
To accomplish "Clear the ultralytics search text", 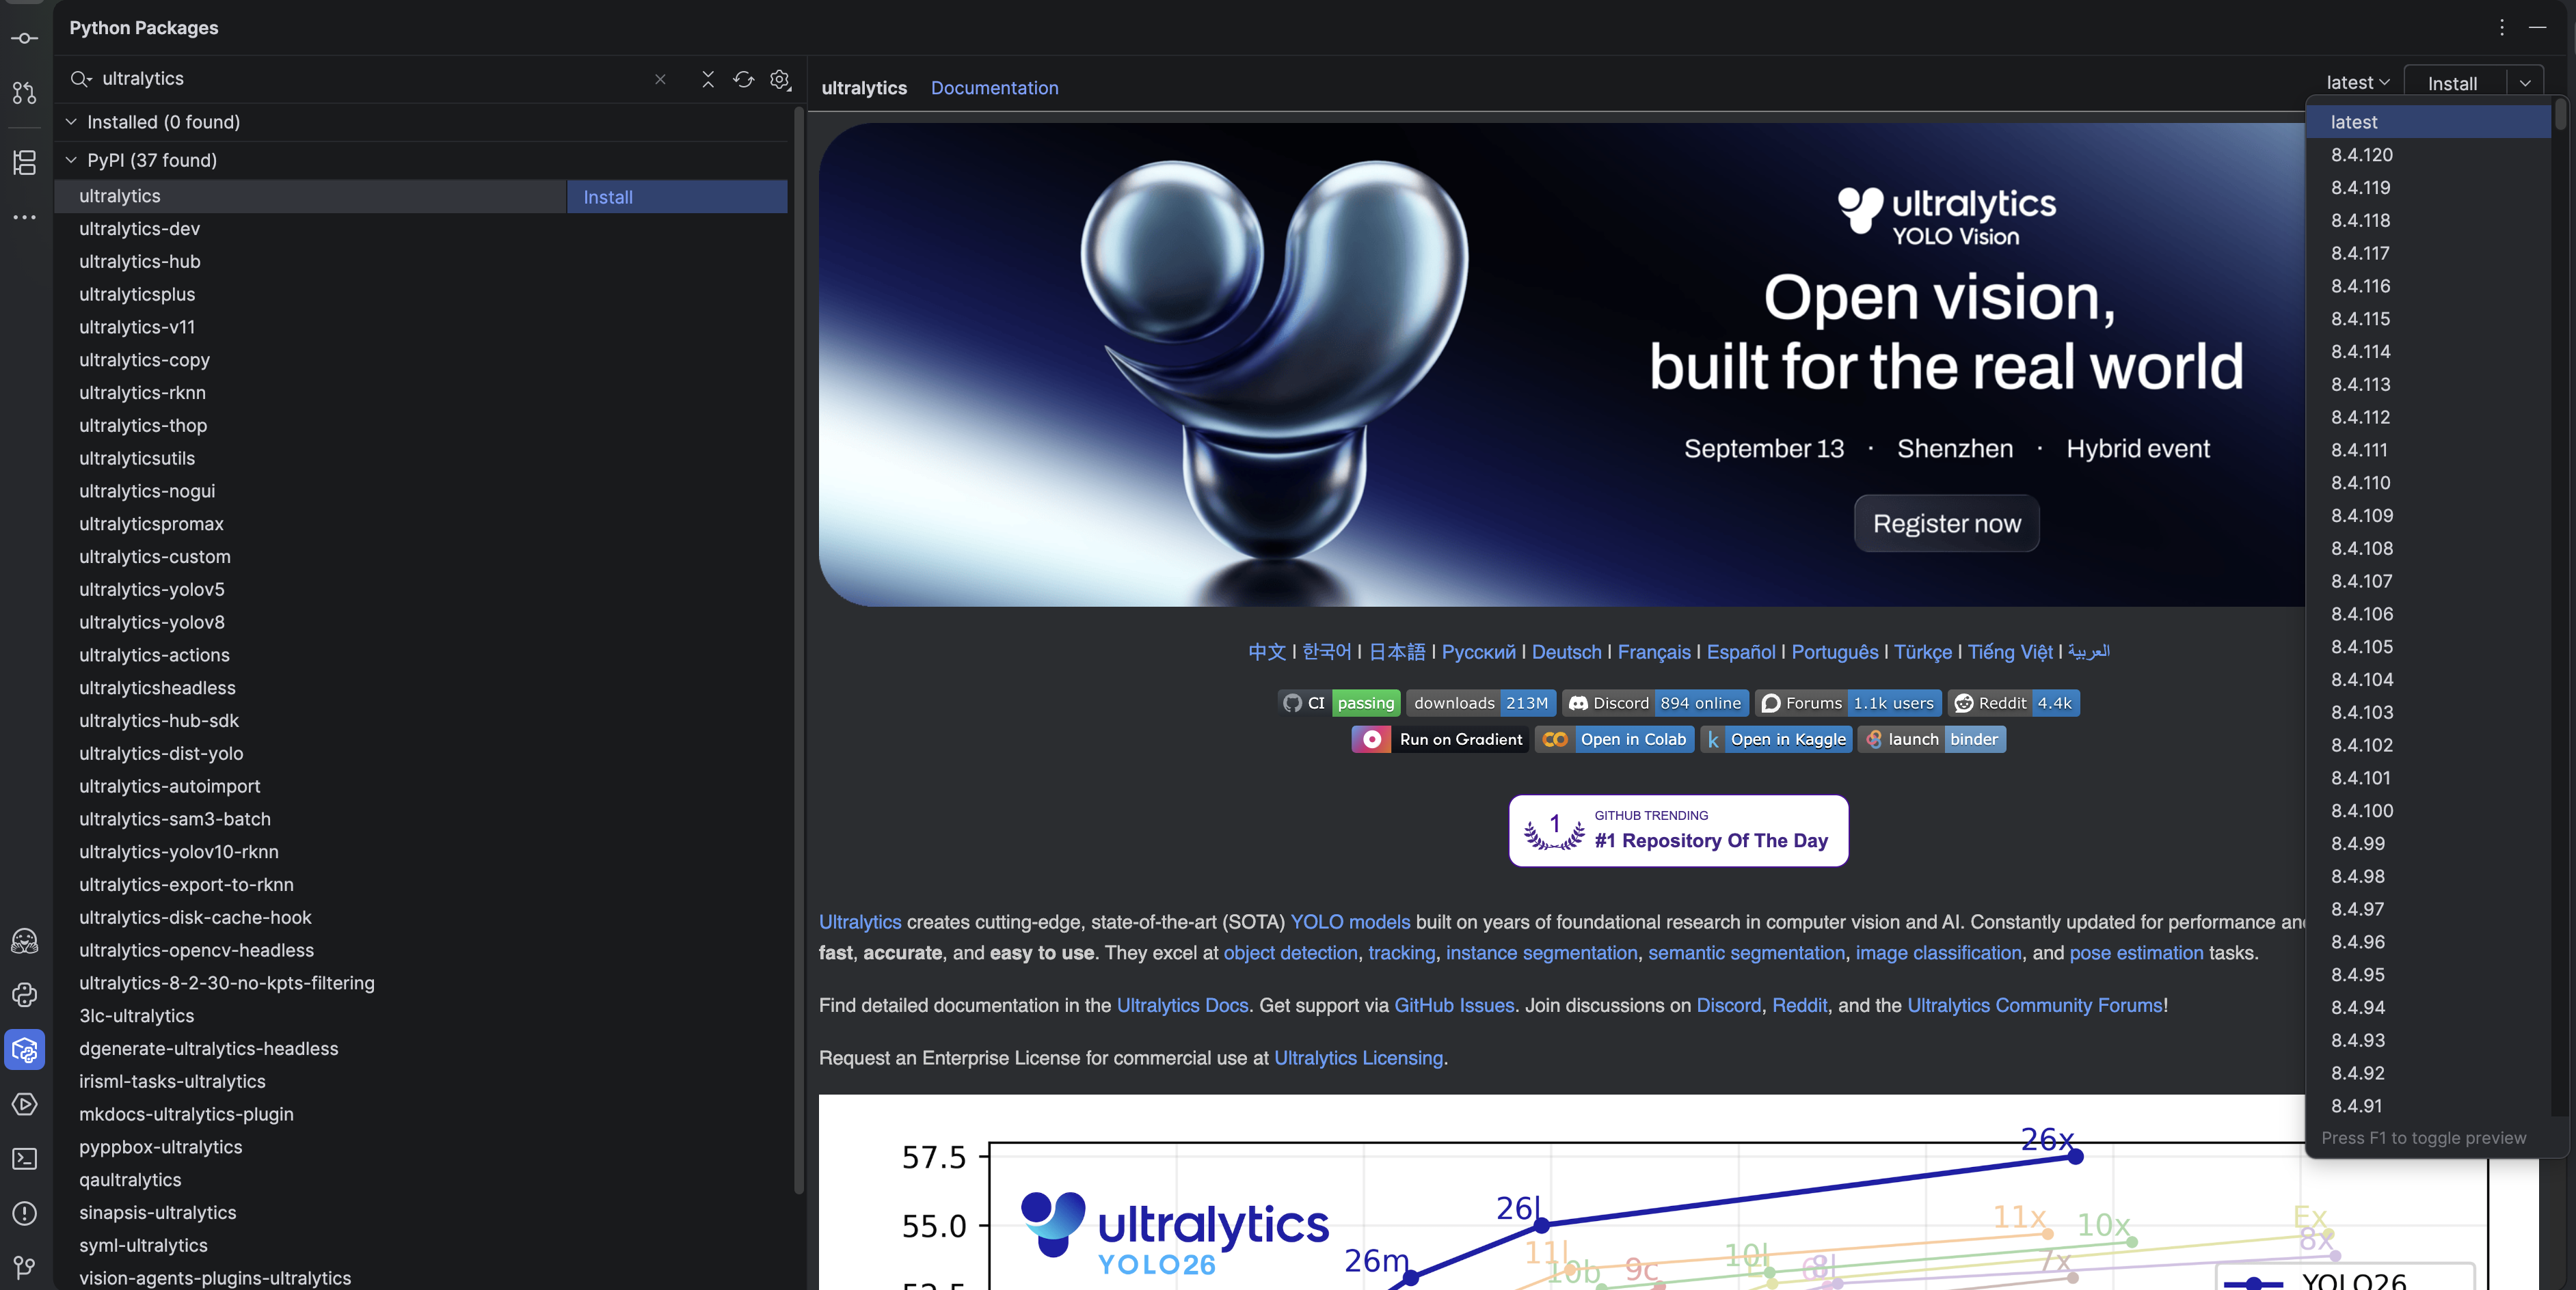I will [660, 79].
